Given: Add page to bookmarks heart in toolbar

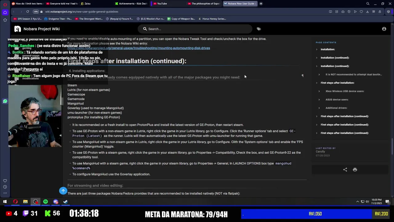Looking at the screenshot, I should 361,12.
